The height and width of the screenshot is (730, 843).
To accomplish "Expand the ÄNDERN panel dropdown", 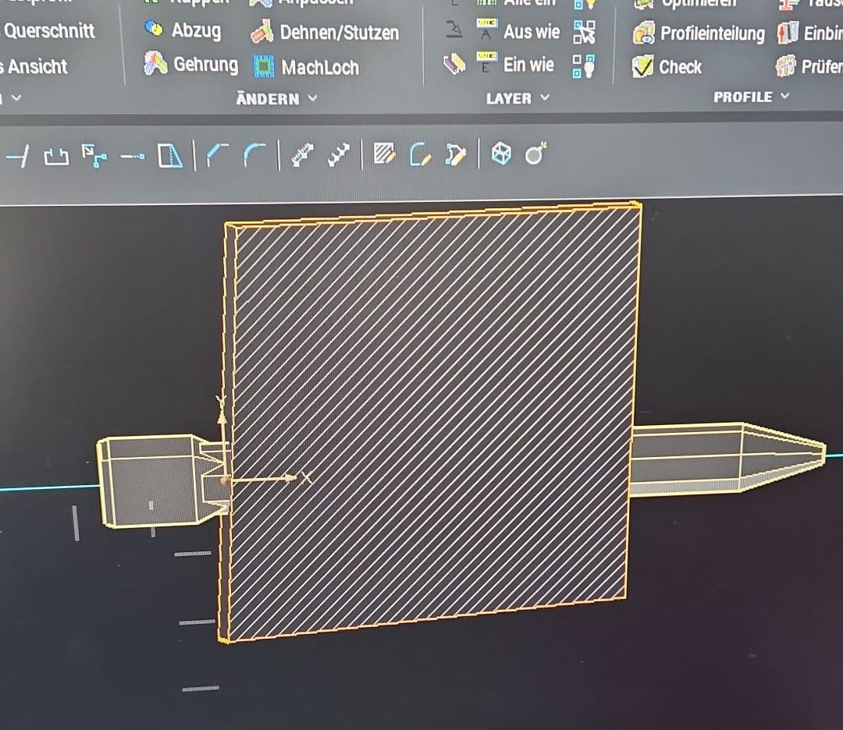I will pos(313,98).
